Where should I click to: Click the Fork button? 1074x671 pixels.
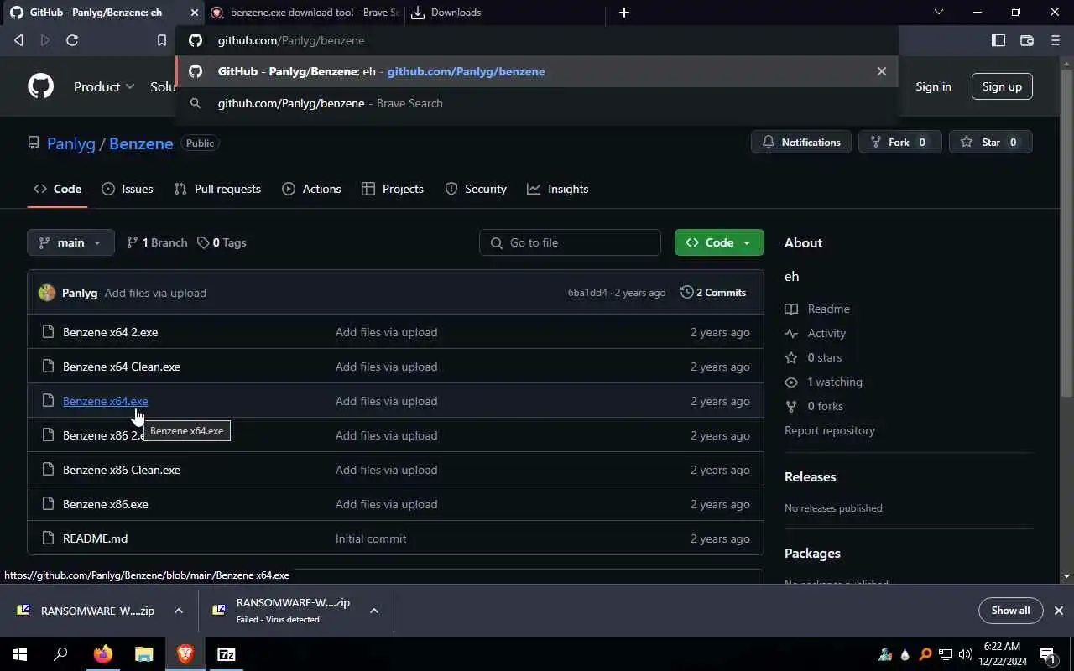pyautogui.click(x=899, y=143)
